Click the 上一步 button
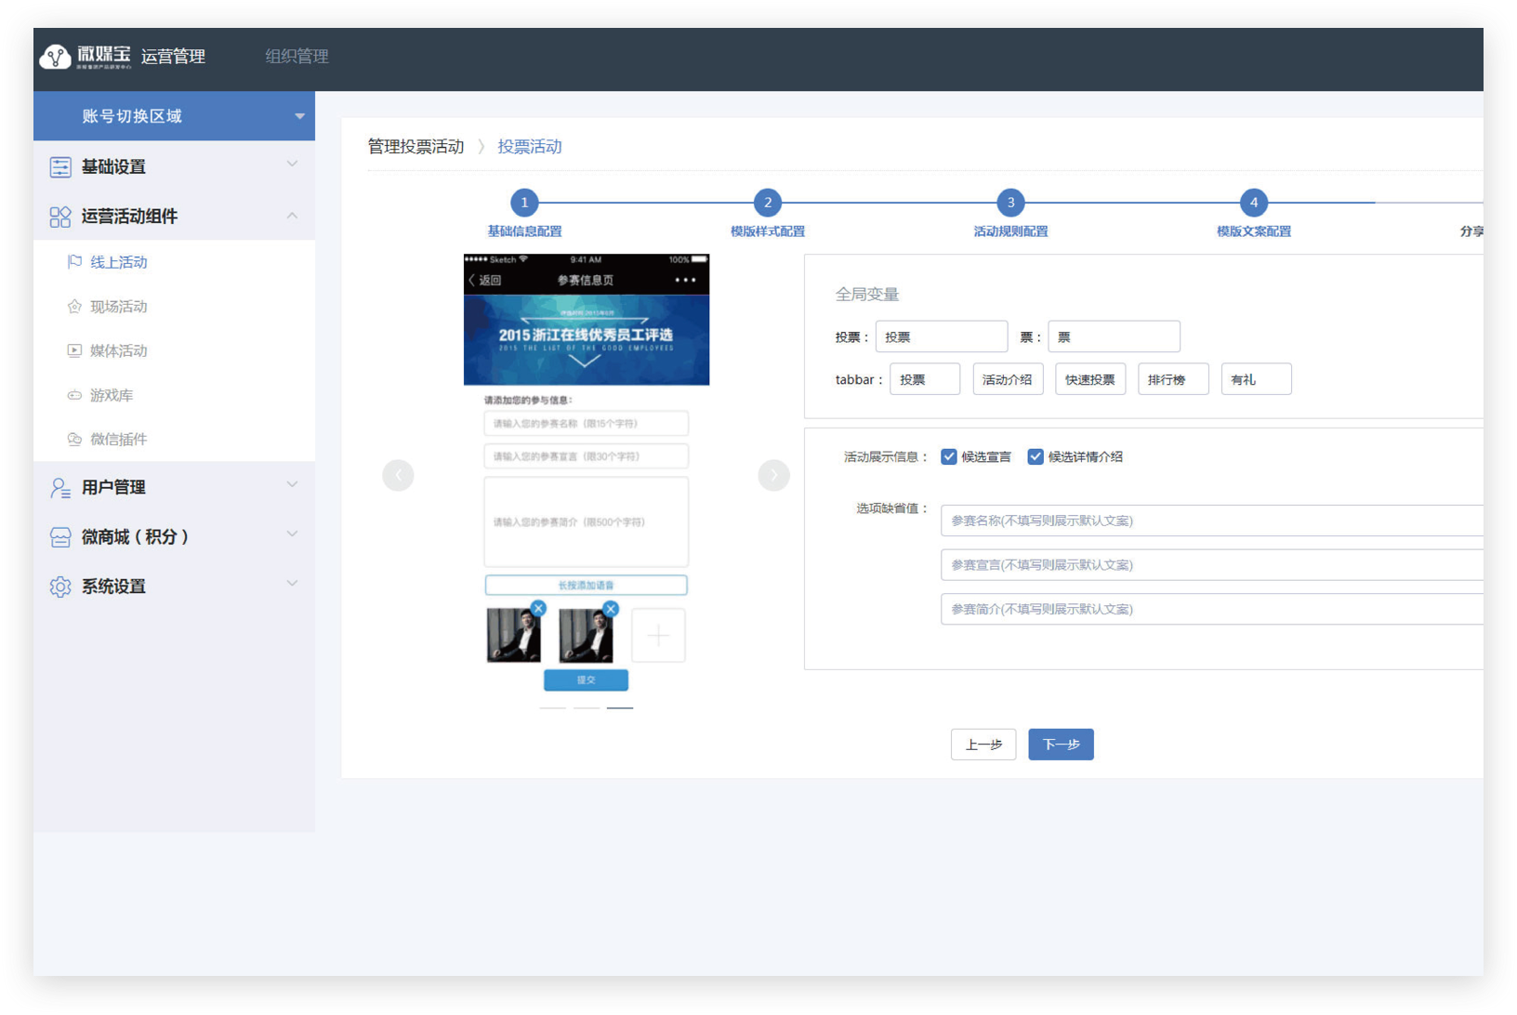Screen dimensions: 1517x1015 (983, 745)
